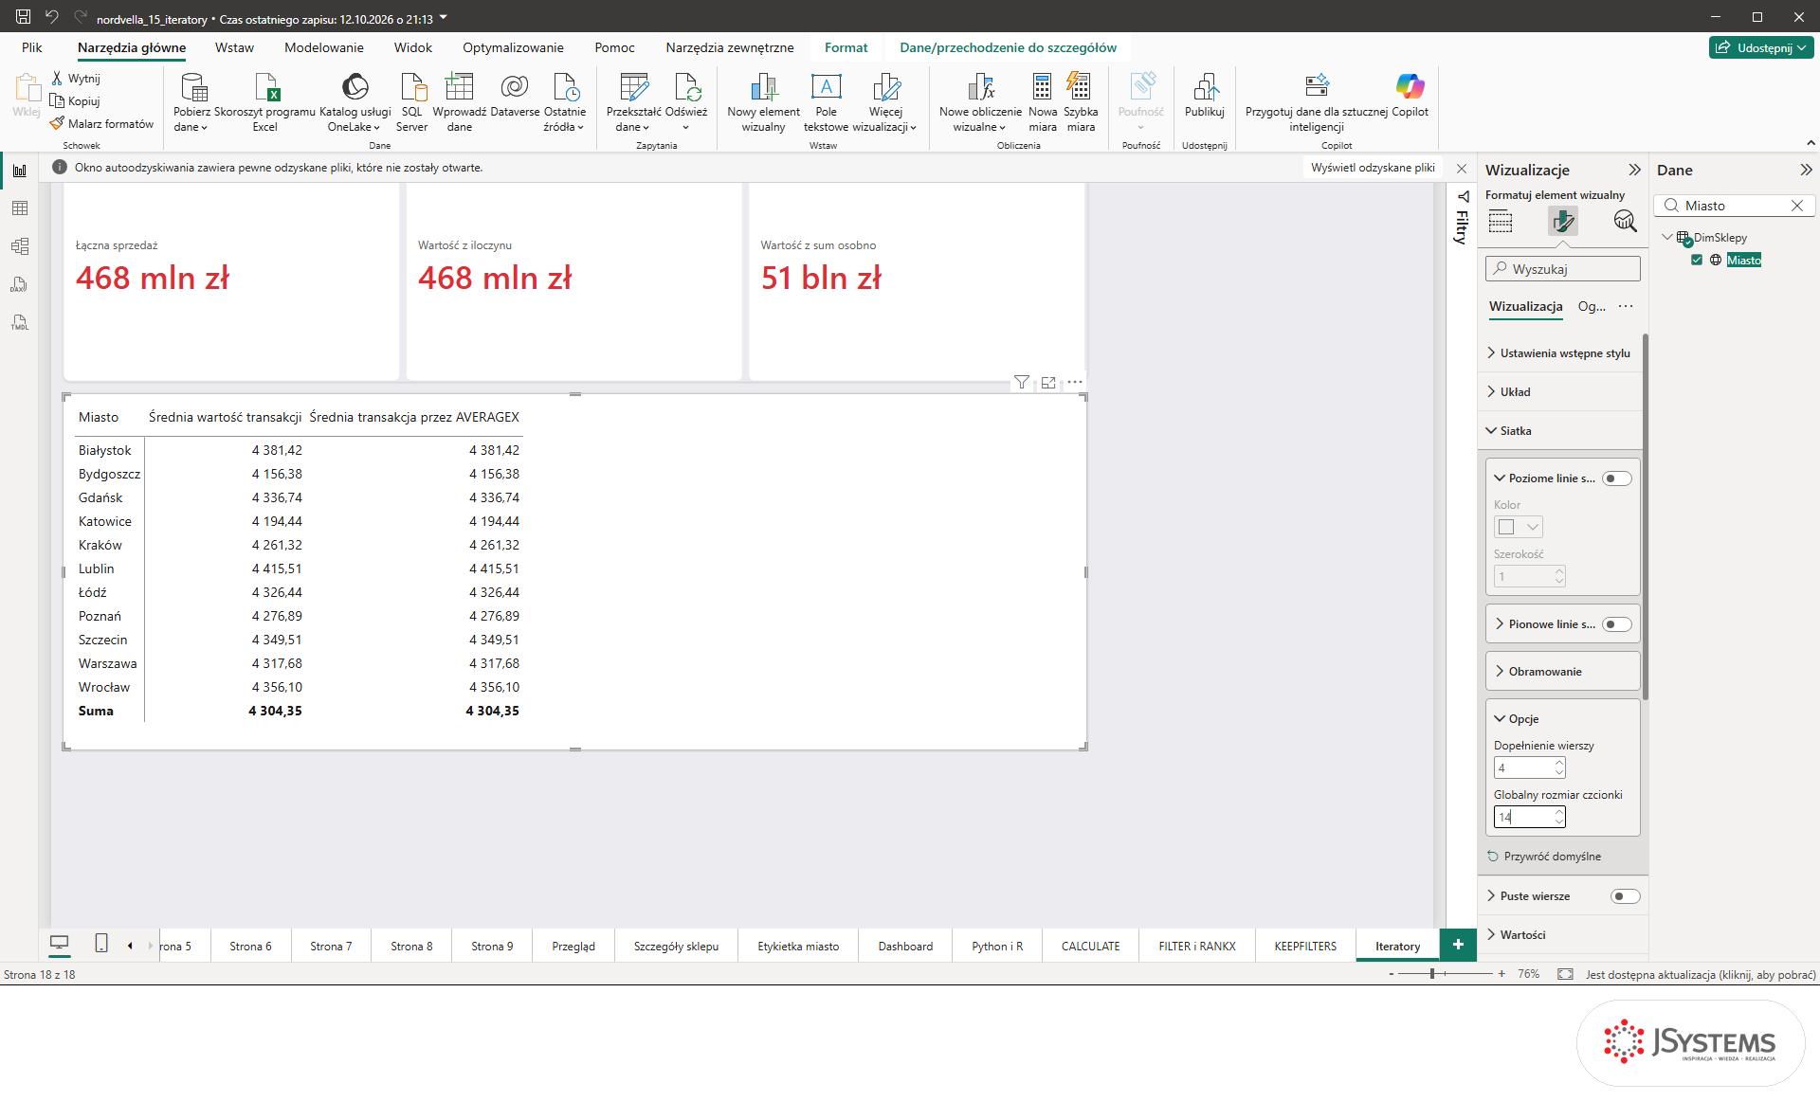Click Wyświetl odzyskane pliki button
1820x1101 pixels.
(1373, 168)
